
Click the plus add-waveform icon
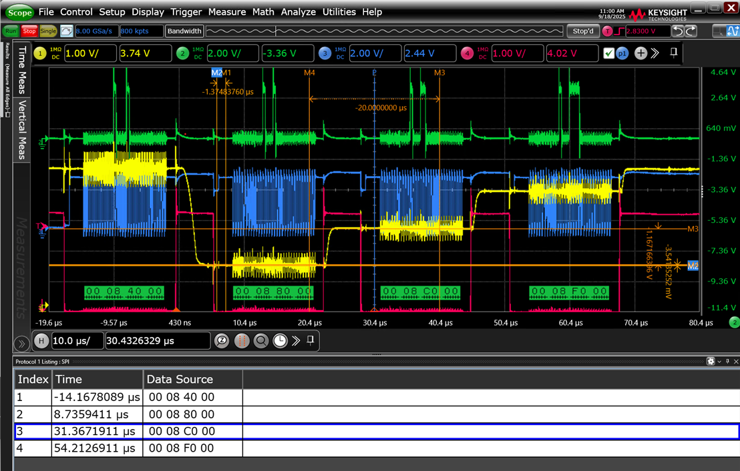640,53
